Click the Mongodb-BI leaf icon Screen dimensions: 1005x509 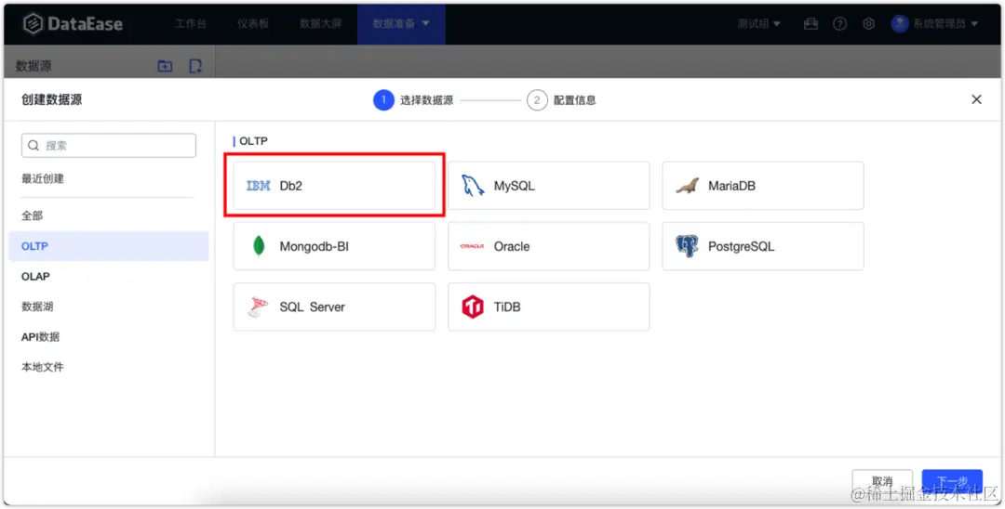[x=259, y=245]
